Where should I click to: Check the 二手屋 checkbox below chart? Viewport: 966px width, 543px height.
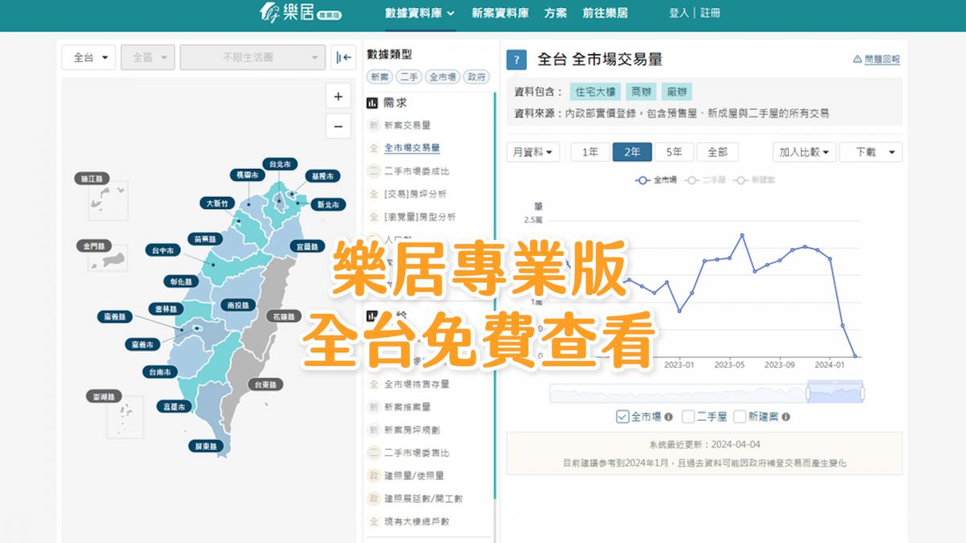(687, 417)
